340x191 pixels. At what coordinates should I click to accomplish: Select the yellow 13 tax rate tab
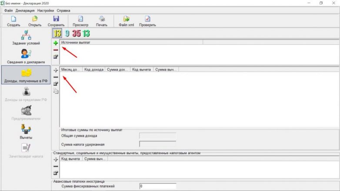(57, 33)
